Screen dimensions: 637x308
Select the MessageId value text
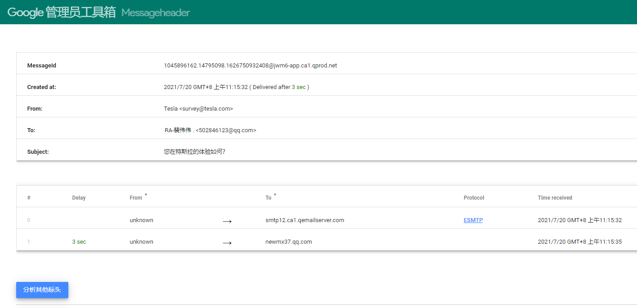click(x=250, y=65)
